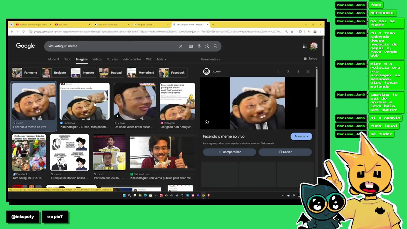This screenshot has height=229, width=407.
Task: Click the browser address bar URL
Action: [157, 31]
